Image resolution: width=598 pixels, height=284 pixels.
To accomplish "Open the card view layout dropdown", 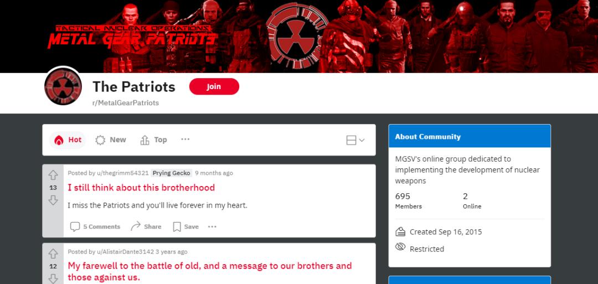I will [355, 140].
